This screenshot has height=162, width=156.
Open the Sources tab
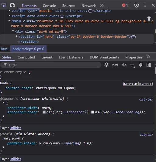click(69, 6)
